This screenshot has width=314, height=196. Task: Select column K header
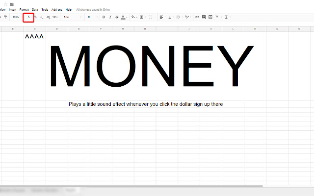click(x=211, y=29)
